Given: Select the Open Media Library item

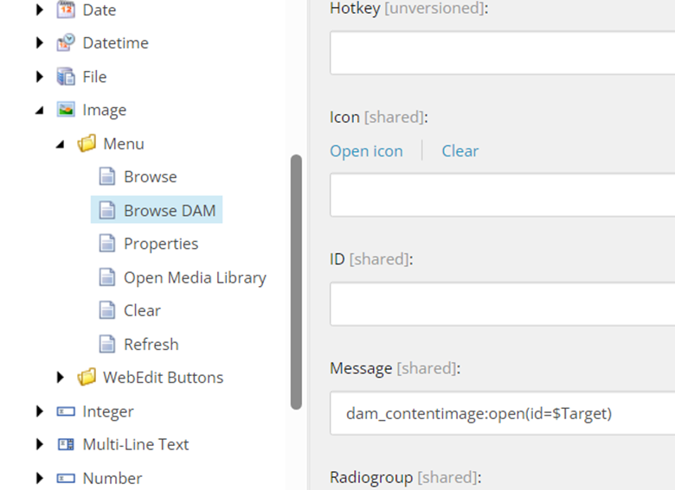Looking at the screenshot, I should tap(195, 277).
